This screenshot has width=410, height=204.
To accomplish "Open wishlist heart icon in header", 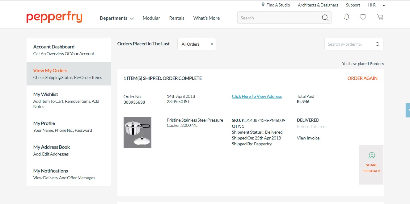I will point(363,17).
